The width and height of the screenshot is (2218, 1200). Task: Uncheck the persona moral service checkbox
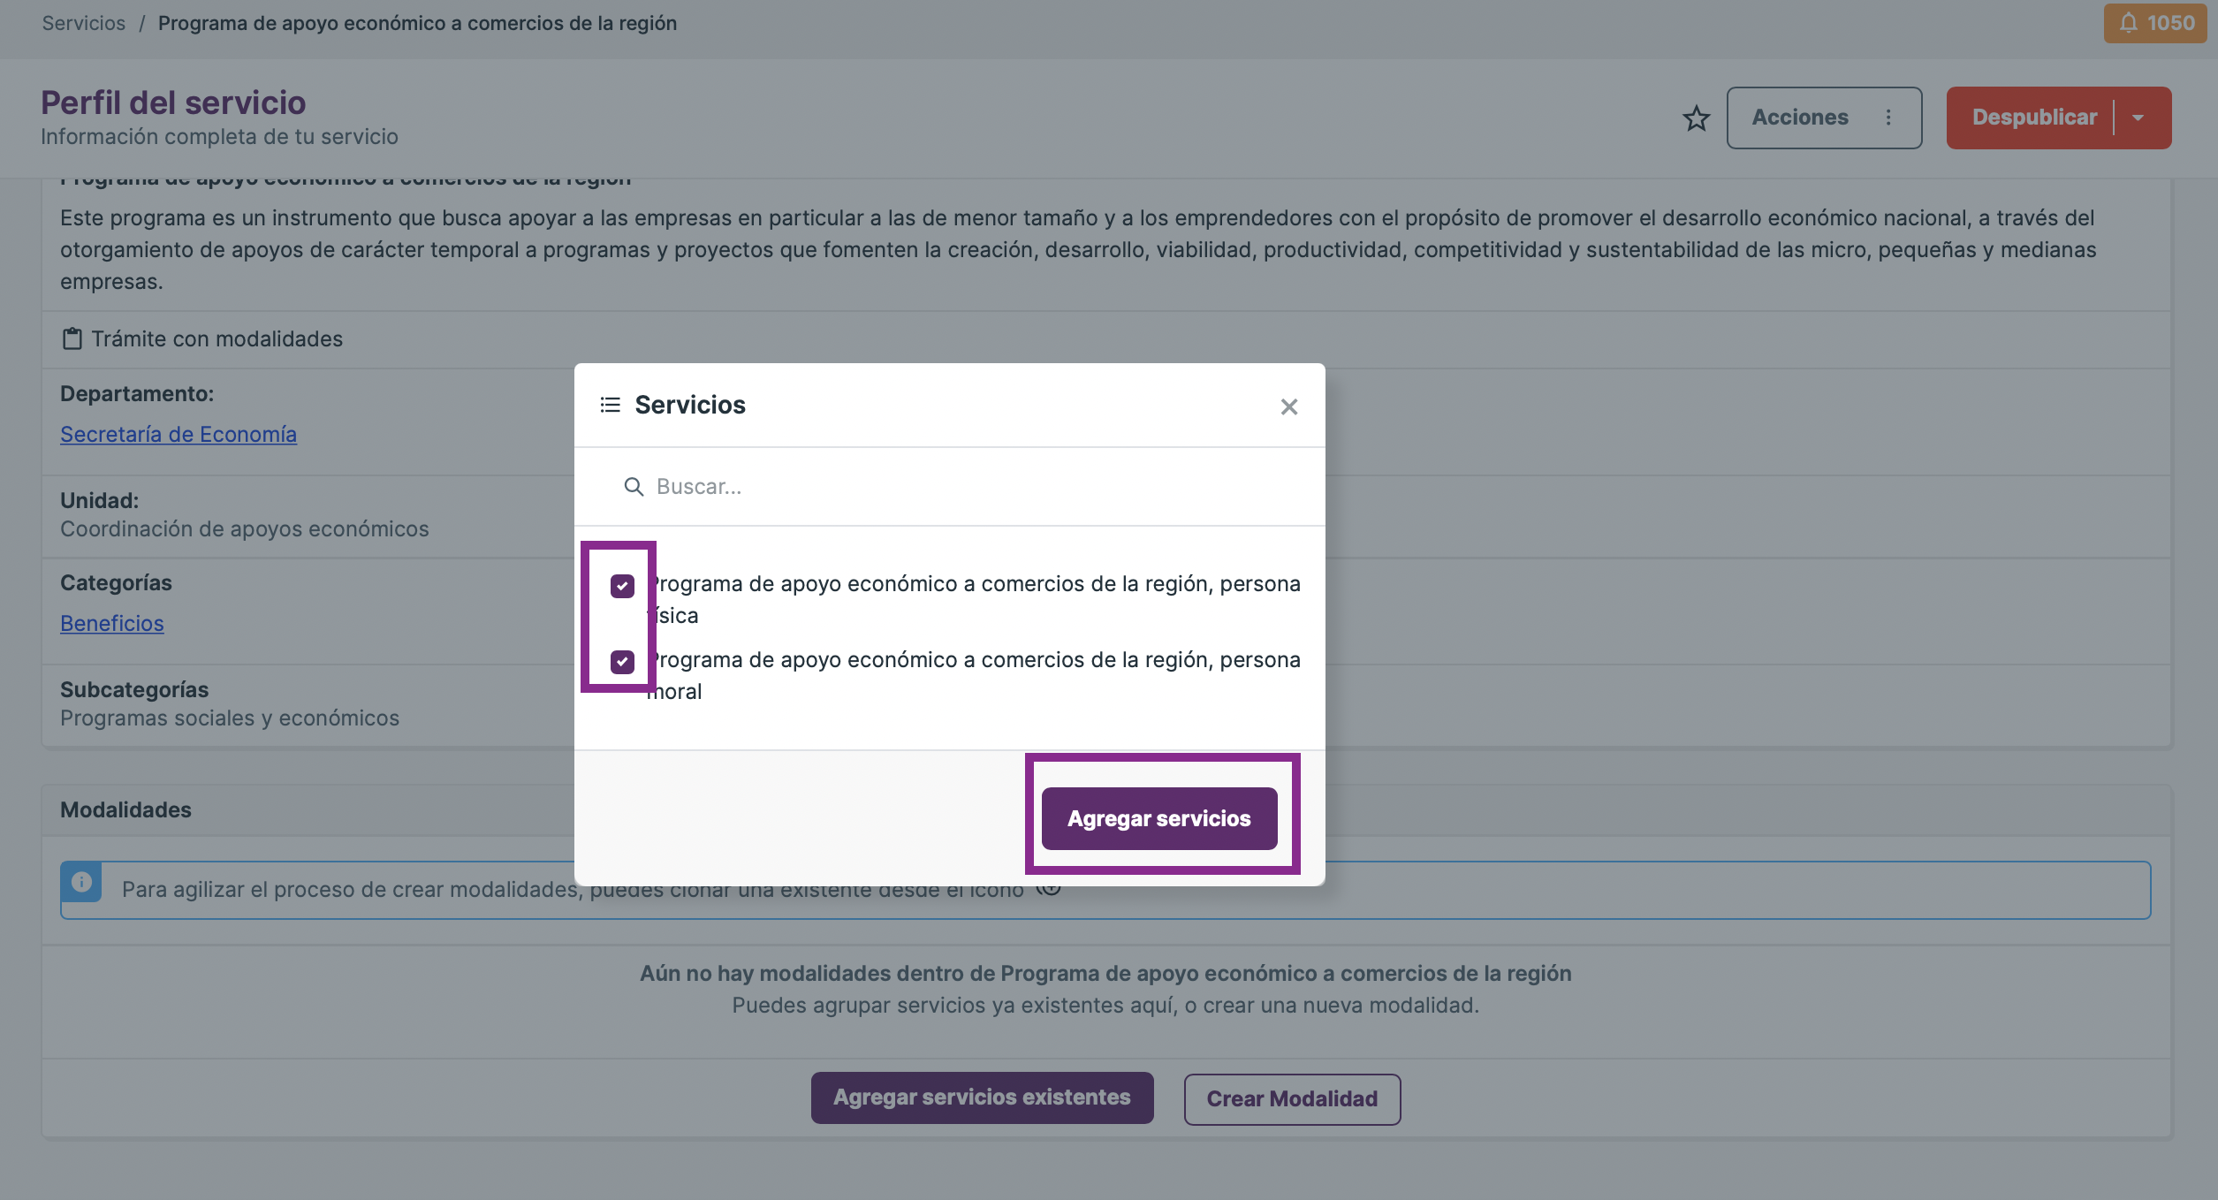click(x=622, y=662)
